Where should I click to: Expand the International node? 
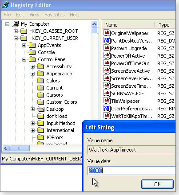click(x=32, y=130)
